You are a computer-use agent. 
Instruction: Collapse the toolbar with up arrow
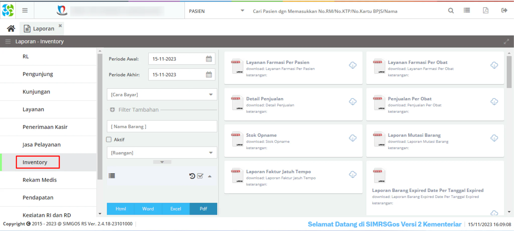pyautogui.click(x=210, y=176)
